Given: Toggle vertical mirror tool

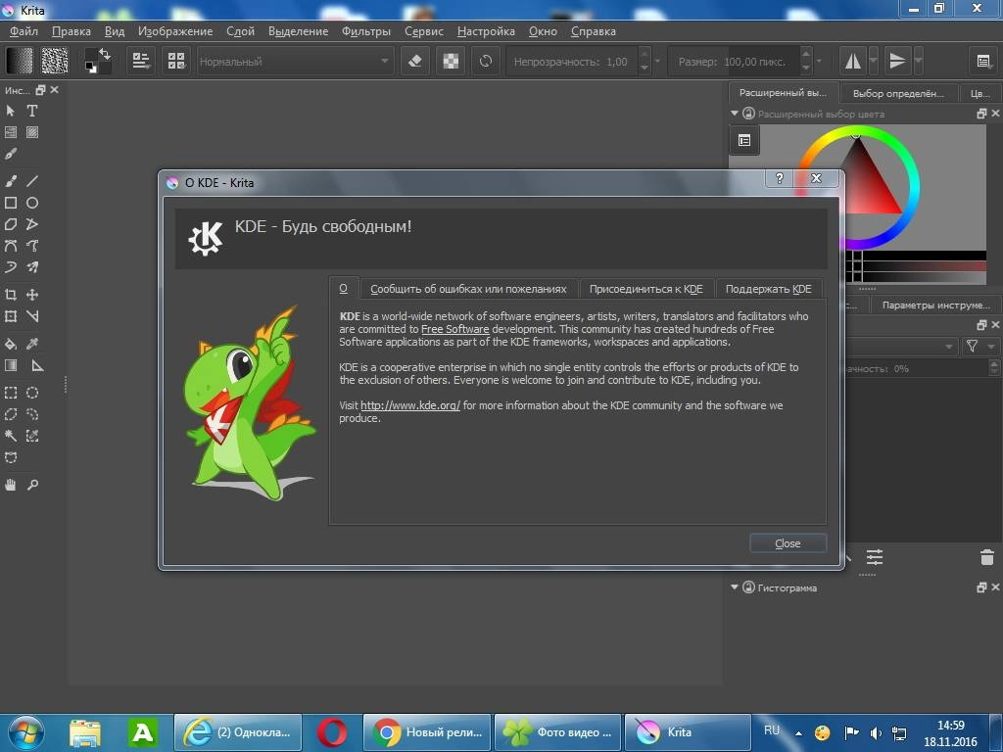Looking at the screenshot, I should [x=897, y=62].
